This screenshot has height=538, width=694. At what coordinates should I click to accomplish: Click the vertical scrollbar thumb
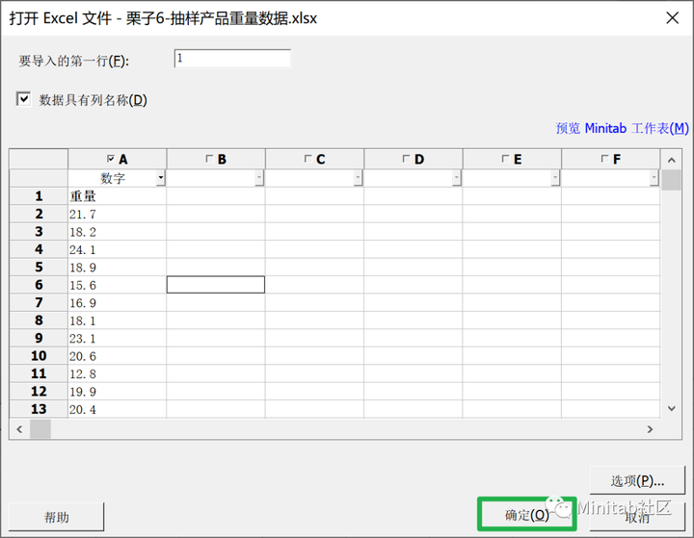coord(672,180)
